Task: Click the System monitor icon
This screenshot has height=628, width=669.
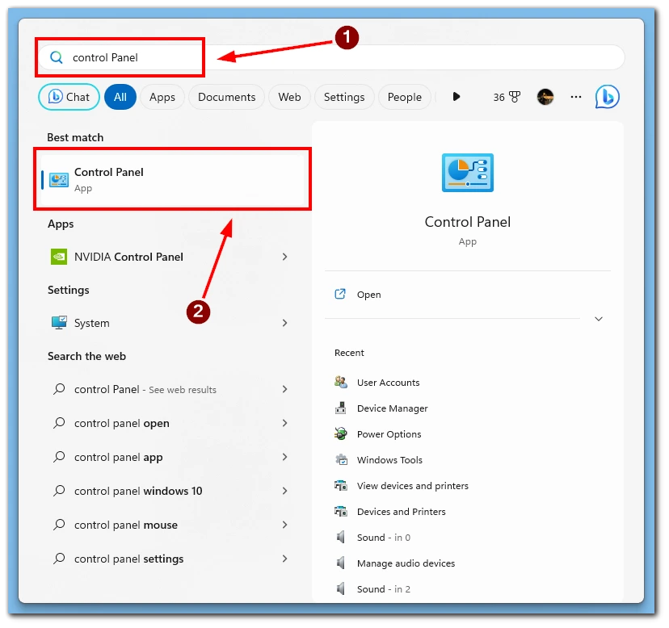Action: coord(59,322)
